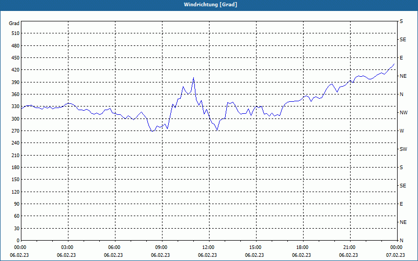Click the 07.02.23 date label
418x261 pixels.
coord(396,255)
